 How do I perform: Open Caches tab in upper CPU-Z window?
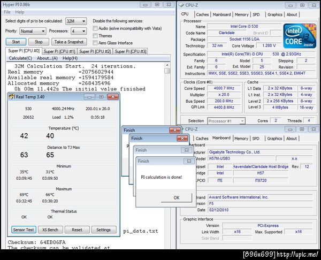pyautogui.click(x=202, y=14)
